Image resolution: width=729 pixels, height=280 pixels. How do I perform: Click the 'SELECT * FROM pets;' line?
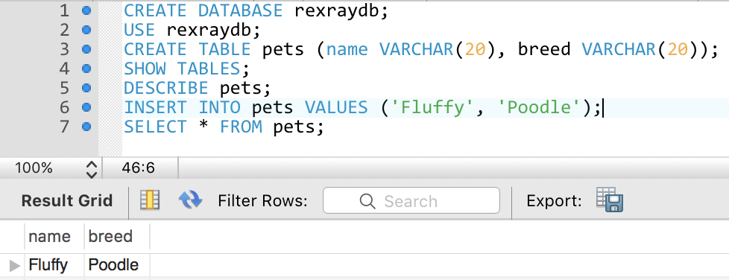[x=224, y=127]
